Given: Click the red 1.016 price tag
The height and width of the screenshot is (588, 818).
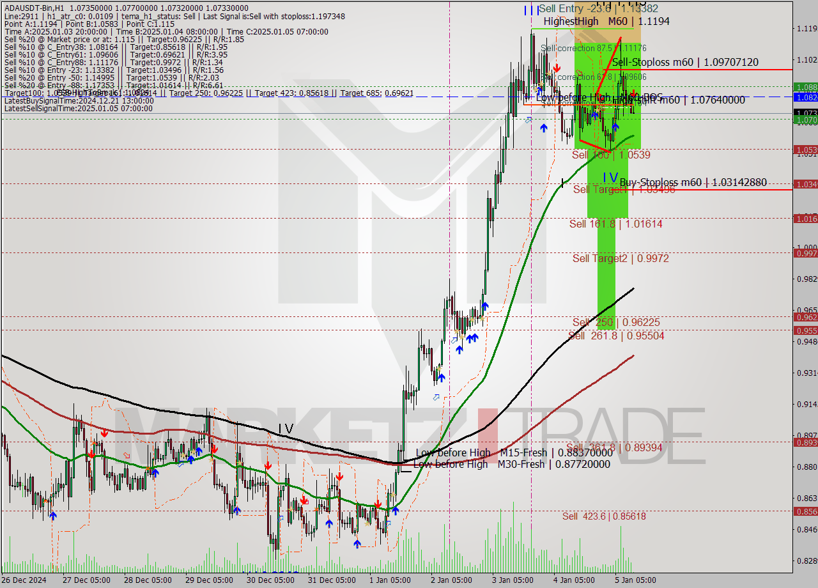Looking at the screenshot, I should click(x=805, y=219).
